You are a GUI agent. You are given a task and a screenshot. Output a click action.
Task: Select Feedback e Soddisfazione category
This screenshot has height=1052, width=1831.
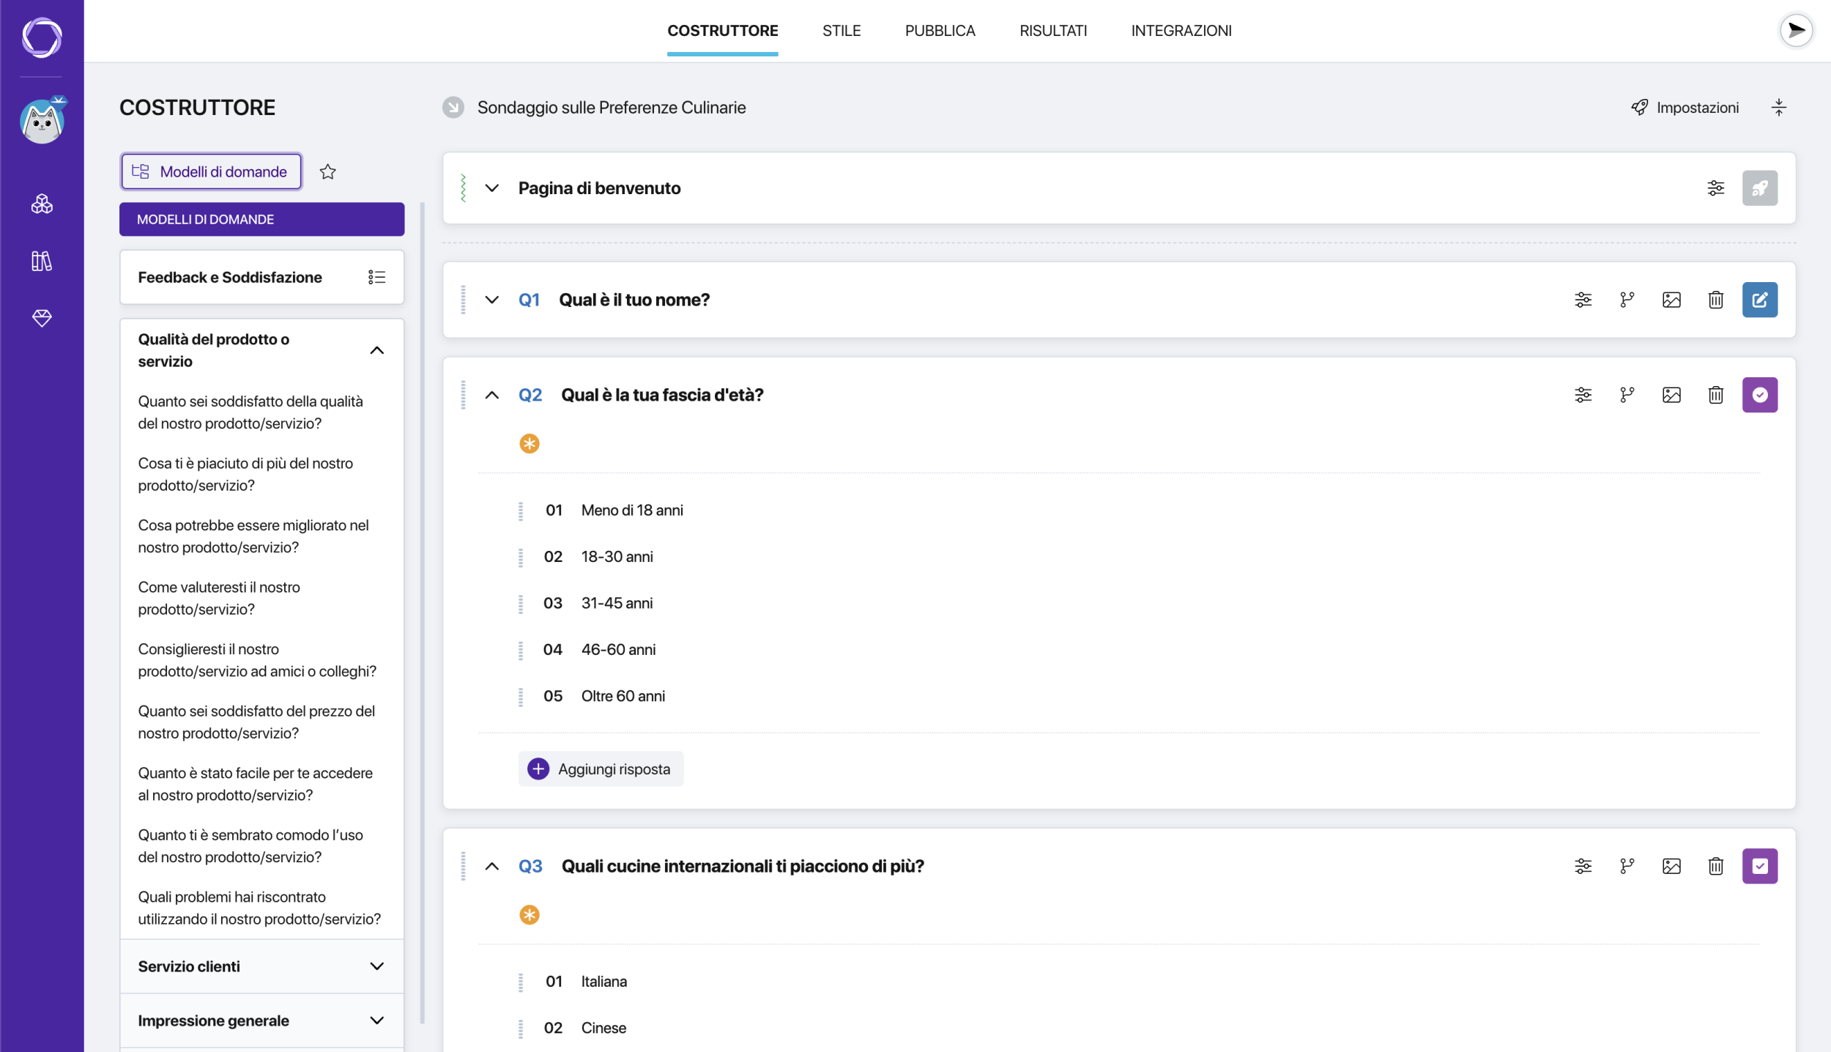(x=261, y=277)
